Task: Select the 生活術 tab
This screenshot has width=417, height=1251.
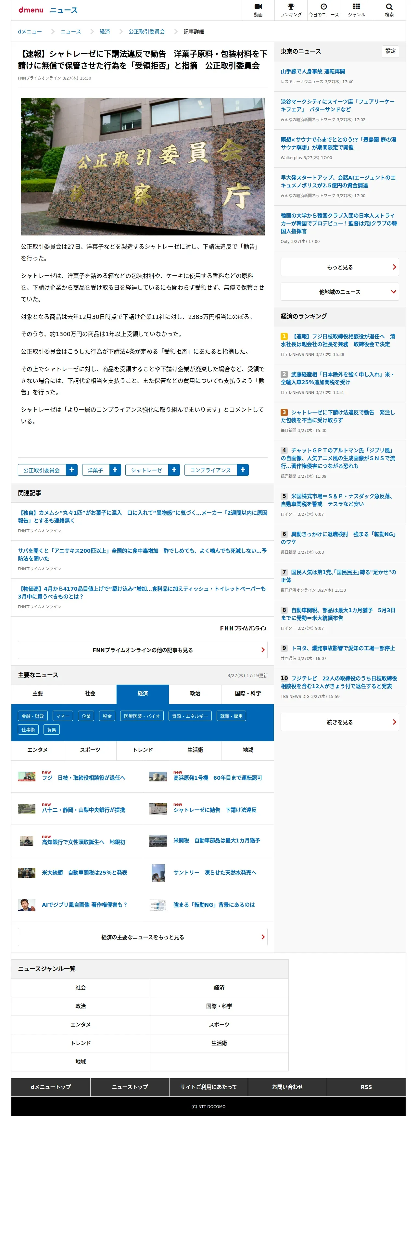Action: coord(195,750)
